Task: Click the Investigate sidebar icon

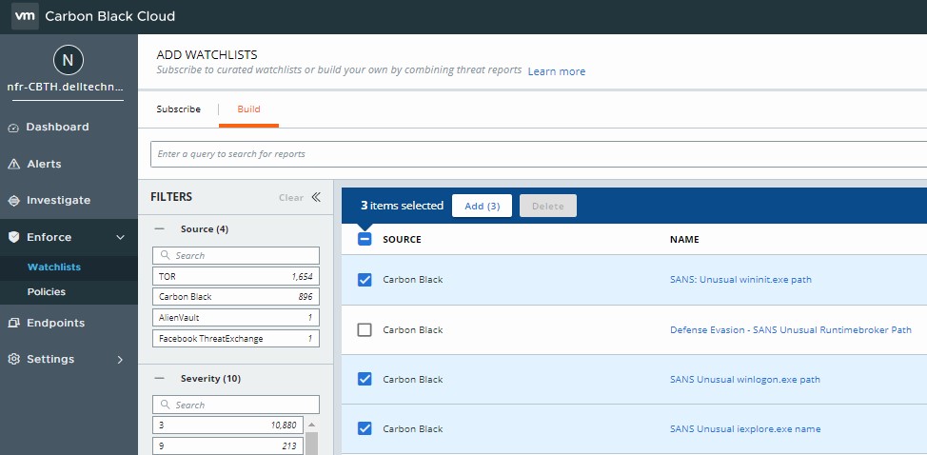Action: pos(13,201)
